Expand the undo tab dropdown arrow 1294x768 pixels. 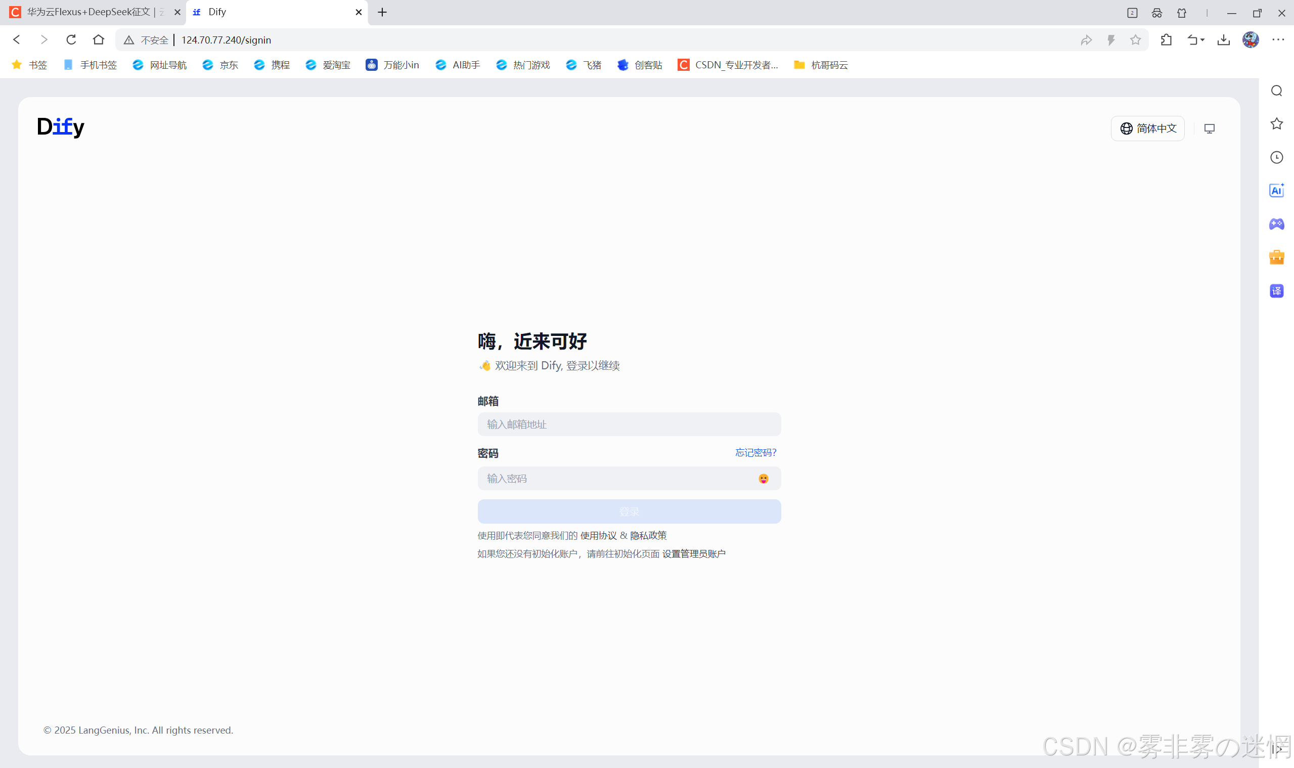coord(1202,40)
